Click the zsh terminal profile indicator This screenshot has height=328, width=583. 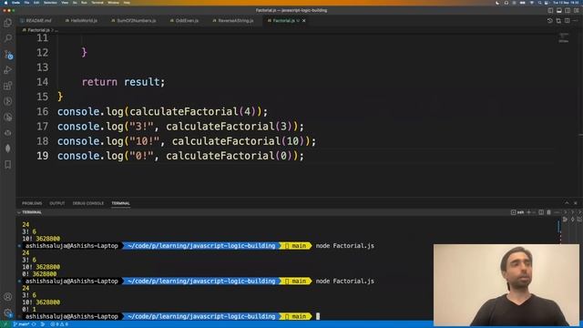[517, 212]
